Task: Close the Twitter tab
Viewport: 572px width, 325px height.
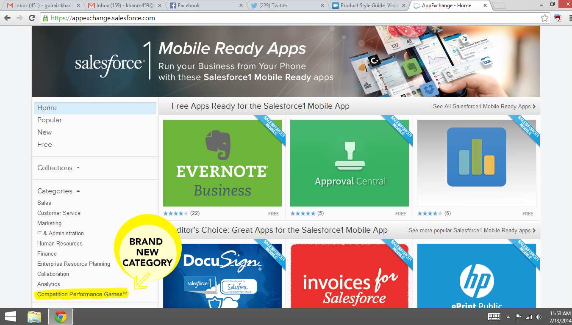Action: [322, 6]
